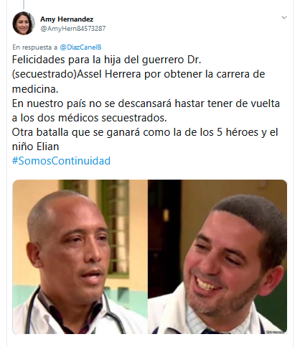The image size is (300, 347).
Task: Open the Amy Hernandez display name
Action: [67, 19]
